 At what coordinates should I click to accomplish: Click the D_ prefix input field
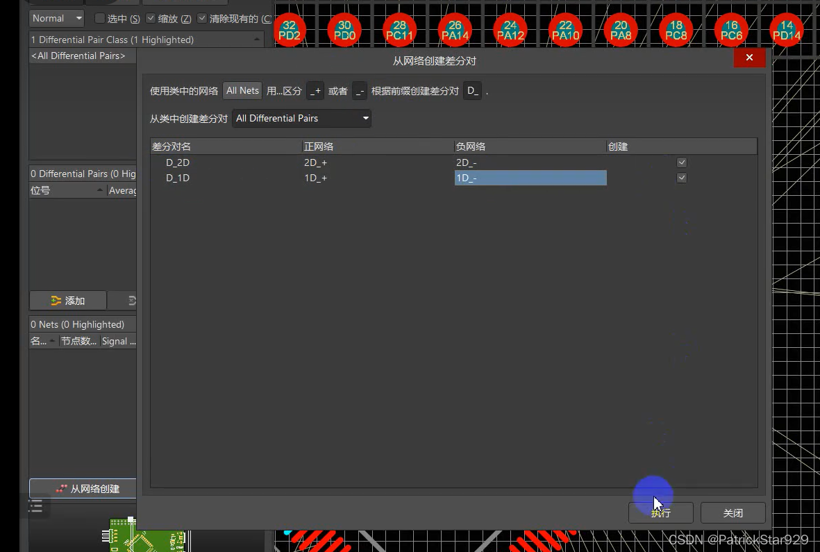point(472,91)
